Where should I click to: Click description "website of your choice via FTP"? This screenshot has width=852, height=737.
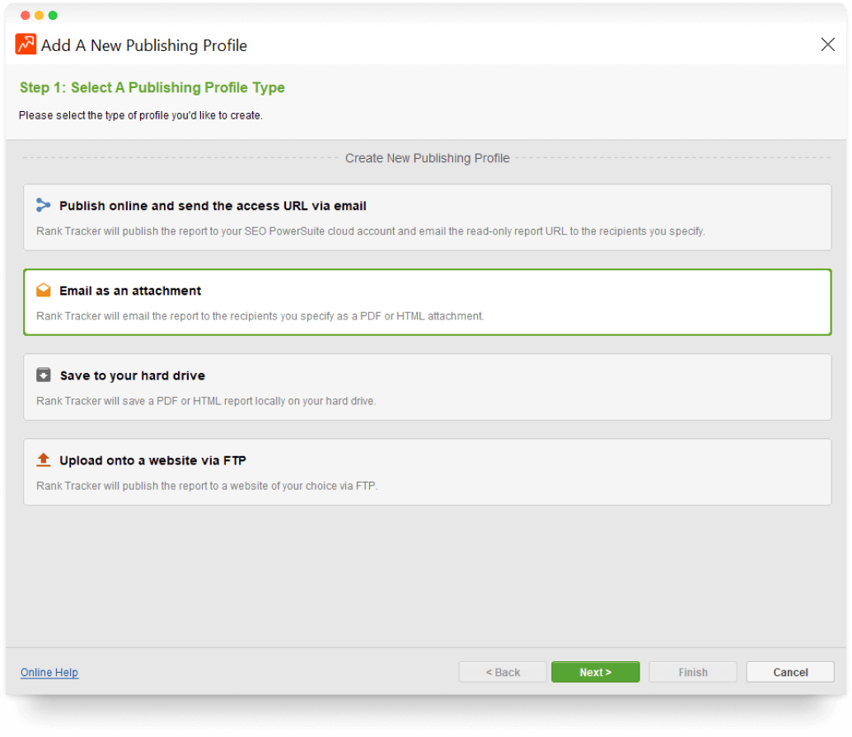pos(207,486)
